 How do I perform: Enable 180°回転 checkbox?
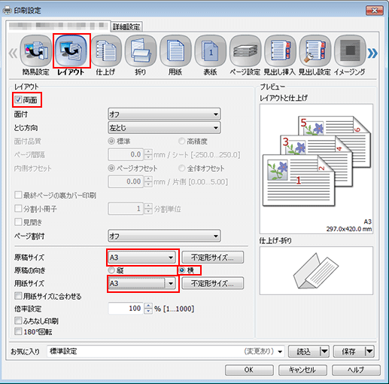(18, 331)
